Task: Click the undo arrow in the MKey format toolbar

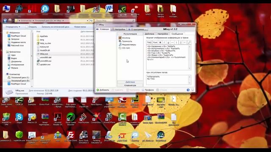Action: click(185, 42)
